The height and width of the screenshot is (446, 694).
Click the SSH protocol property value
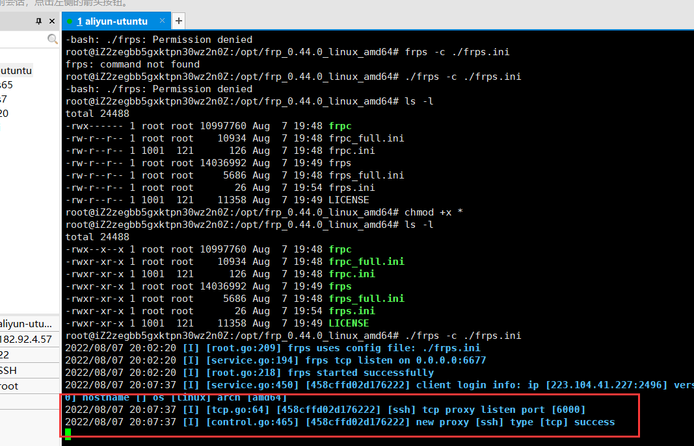(x=9, y=370)
